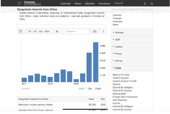Image resolution: width=170 pixels, height=114 pixels.
Task: Open Gold Reserves link
Action: [120, 100]
